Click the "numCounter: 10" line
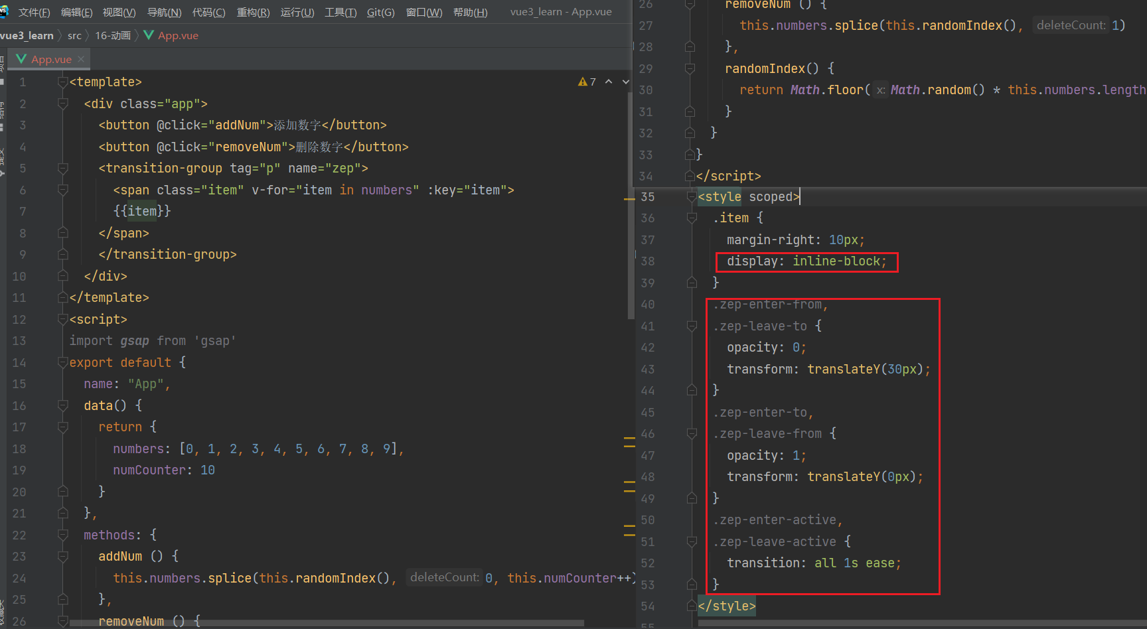Image resolution: width=1147 pixels, height=629 pixels. (164, 470)
